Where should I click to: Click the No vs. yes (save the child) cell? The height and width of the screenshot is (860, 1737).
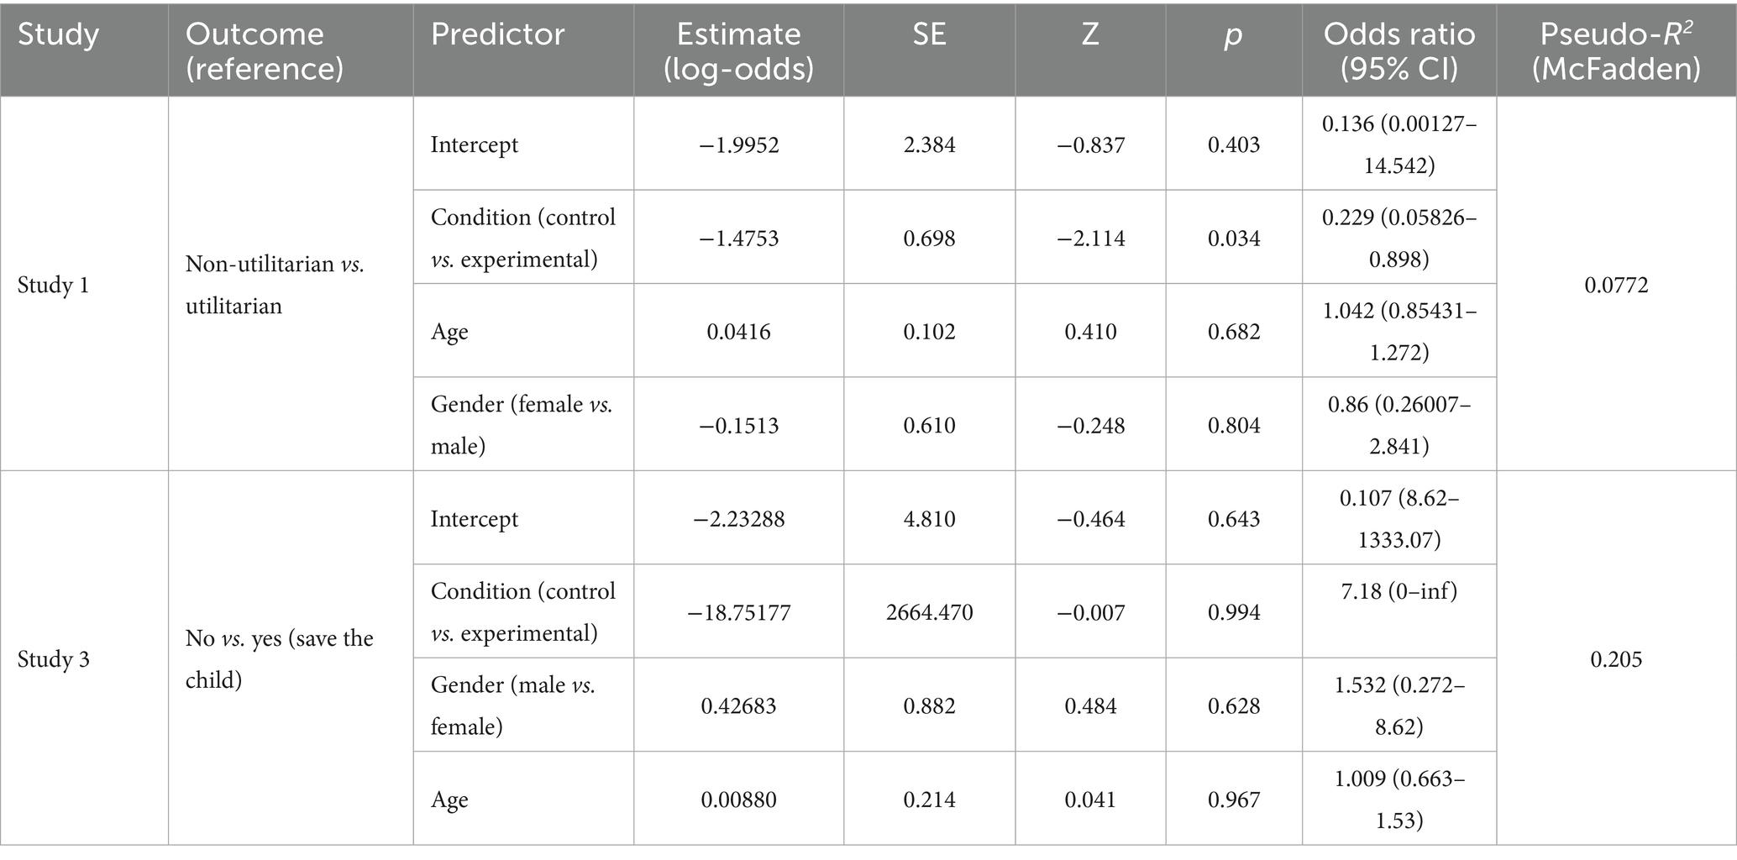[x=279, y=658]
